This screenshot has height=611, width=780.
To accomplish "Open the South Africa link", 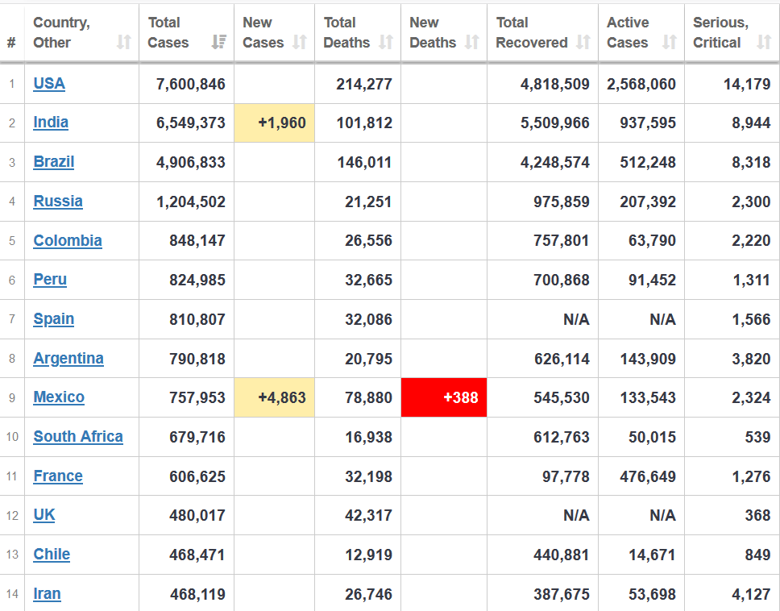I will [78, 436].
